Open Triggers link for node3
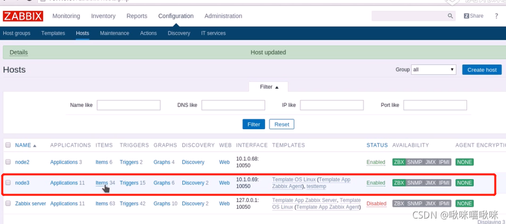The image size is (506, 224). pos(129,183)
